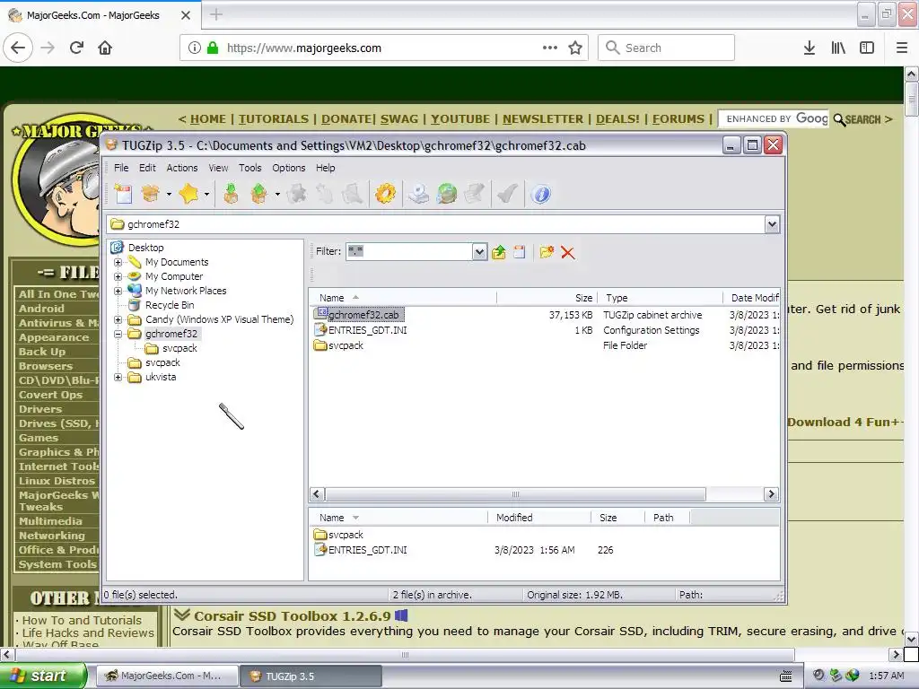The width and height of the screenshot is (919, 689).
Task: Select Desktop in the folder tree
Action: click(x=146, y=248)
